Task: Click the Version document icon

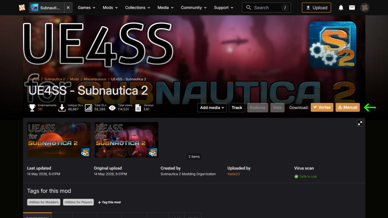Action: pyautogui.click(x=138, y=108)
